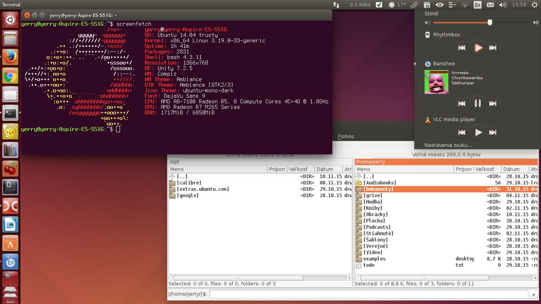Open the yellow teapot app in launcher

pyautogui.click(x=10, y=132)
